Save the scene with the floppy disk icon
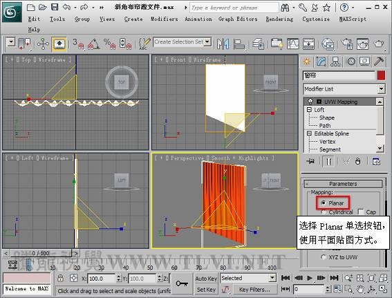392x298 pixels. click(x=55, y=7)
